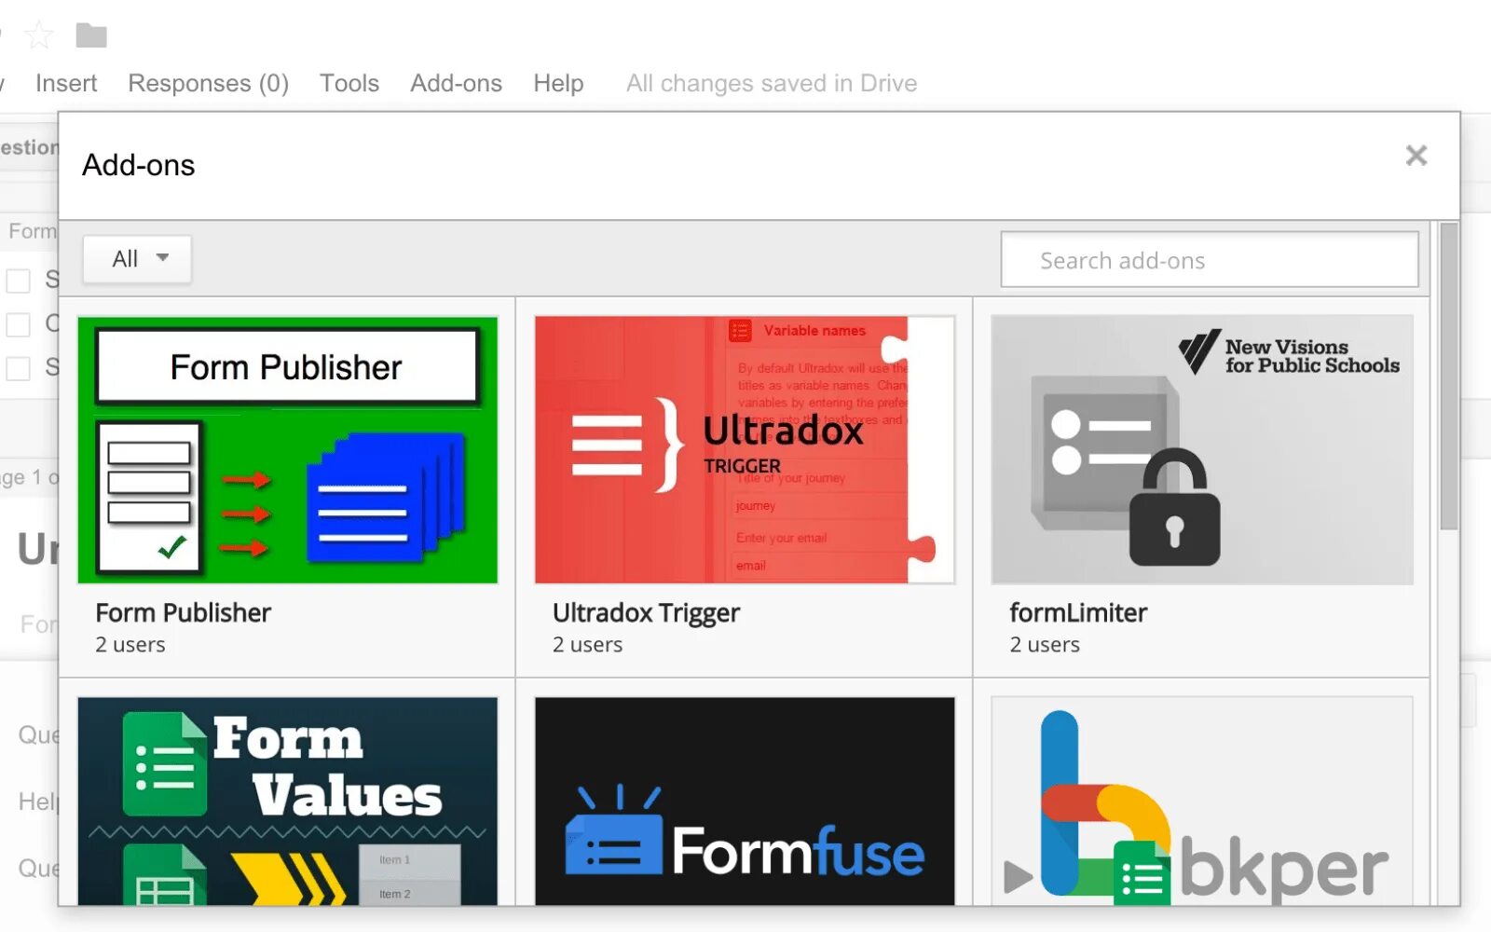Open the Formfuse add-on thumbnail
Screen dimensions: 1491x932
(x=745, y=801)
